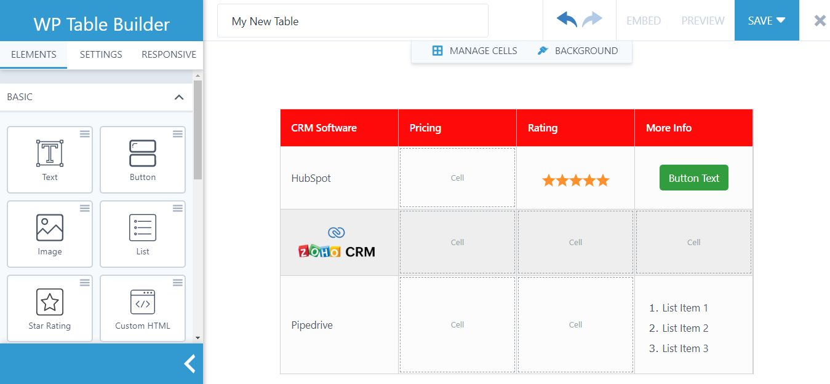Click the BASIC section label
Screen dimensions: 830x384
pyautogui.click(x=20, y=97)
